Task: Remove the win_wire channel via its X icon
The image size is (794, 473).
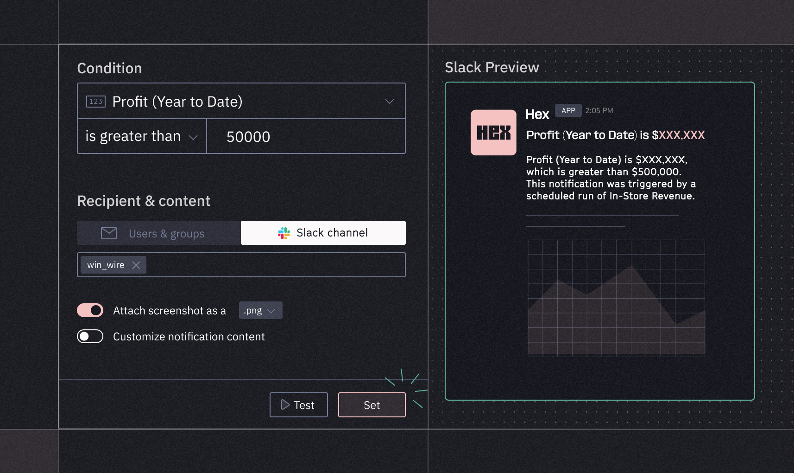Action: pos(136,265)
